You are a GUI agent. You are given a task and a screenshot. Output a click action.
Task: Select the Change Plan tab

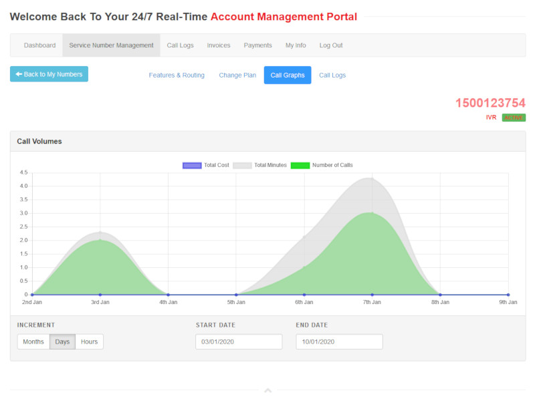click(237, 76)
